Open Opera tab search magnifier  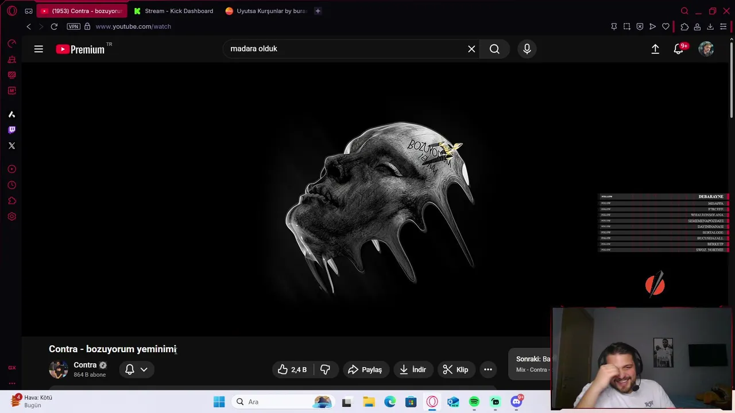[x=684, y=11]
